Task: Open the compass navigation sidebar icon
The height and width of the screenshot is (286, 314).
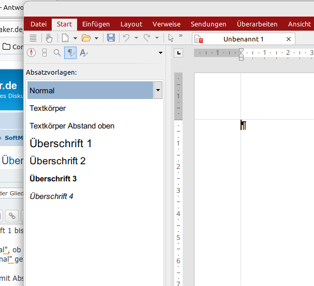Action: tap(31, 52)
